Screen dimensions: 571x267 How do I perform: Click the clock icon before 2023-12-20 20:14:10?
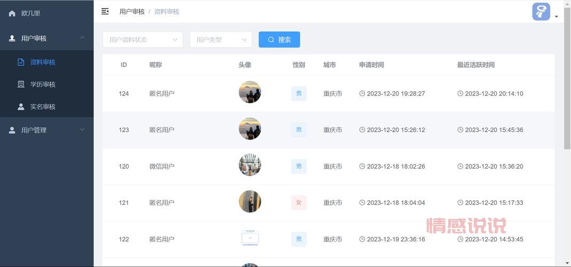460,93
